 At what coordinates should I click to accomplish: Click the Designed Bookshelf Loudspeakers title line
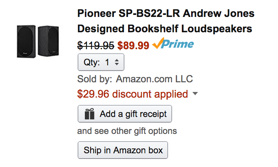pos(164,29)
